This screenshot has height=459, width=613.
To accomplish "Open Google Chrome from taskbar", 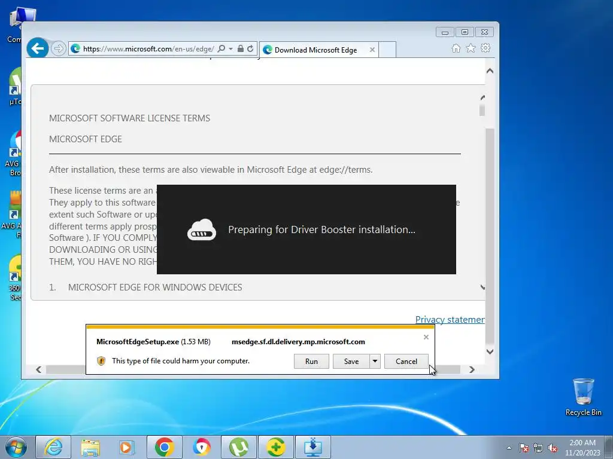I will coord(164,447).
